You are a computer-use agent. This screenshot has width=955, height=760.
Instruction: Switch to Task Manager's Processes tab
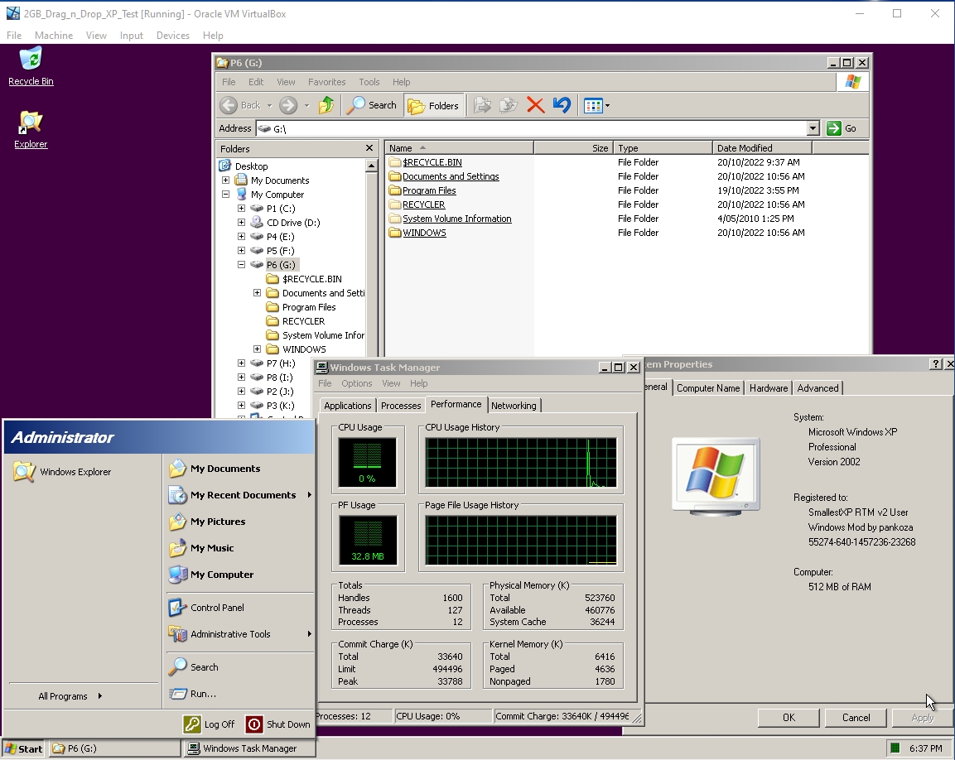coord(401,406)
